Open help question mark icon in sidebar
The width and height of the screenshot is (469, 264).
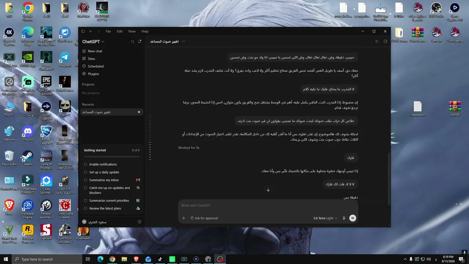[139, 222]
